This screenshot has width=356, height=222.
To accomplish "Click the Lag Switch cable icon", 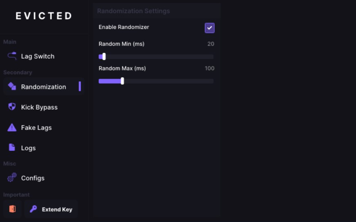I will pyautogui.click(x=12, y=56).
